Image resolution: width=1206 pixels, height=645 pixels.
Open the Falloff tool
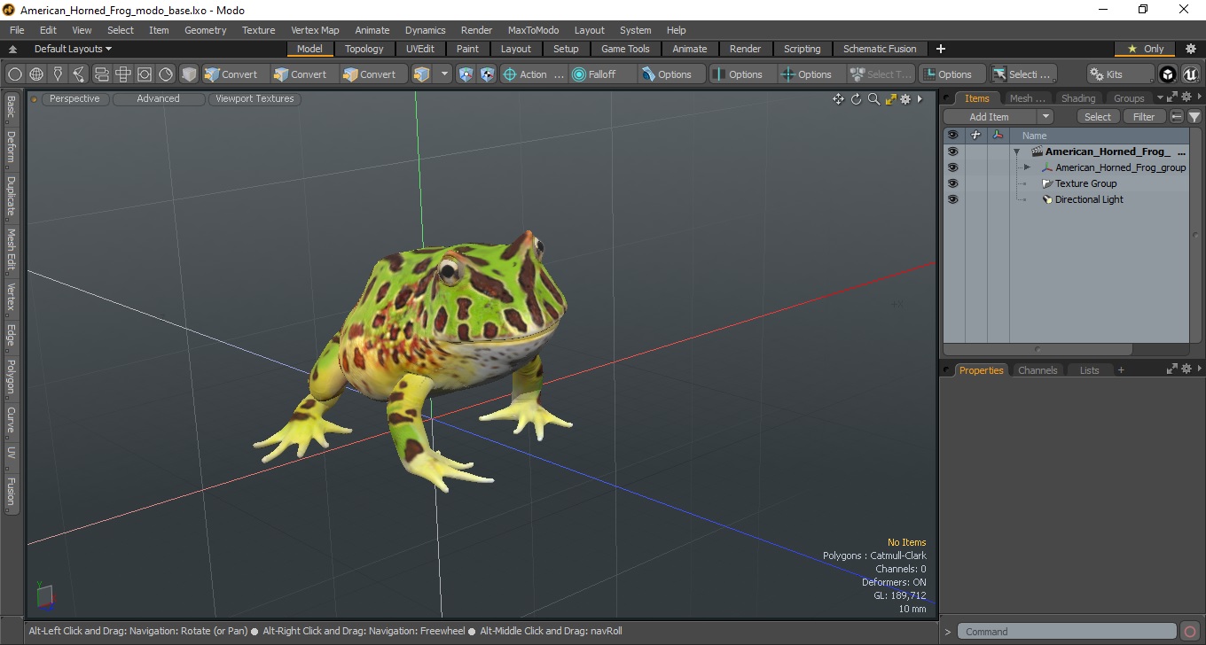tap(603, 74)
